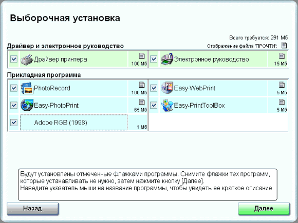
Task: Uncheck the Электронное руководство checkbox
Action: pyautogui.click(x=154, y=59)
